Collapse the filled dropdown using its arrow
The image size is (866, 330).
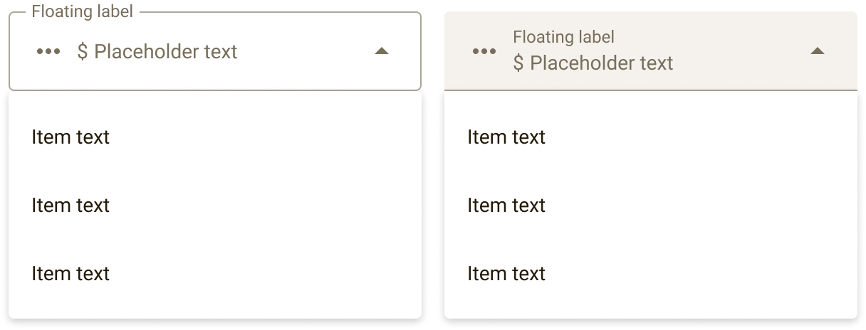coord(818,50)
